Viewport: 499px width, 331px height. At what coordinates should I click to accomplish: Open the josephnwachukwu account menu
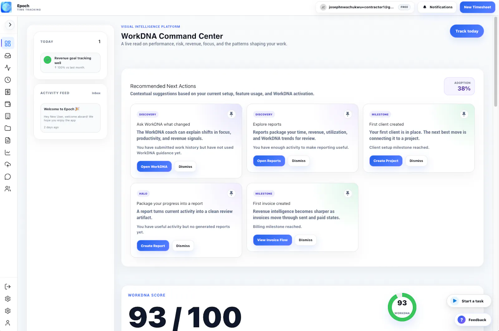click(x=365, y=7)
